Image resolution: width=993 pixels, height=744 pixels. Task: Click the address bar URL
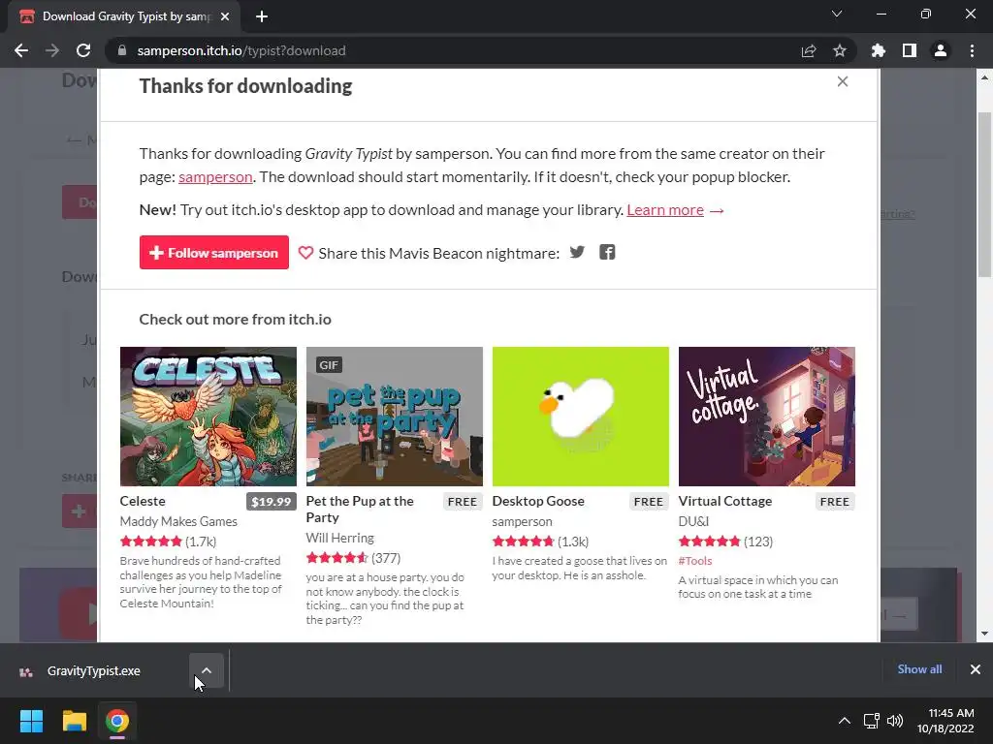pyautogui.click(x=241, y=50)
